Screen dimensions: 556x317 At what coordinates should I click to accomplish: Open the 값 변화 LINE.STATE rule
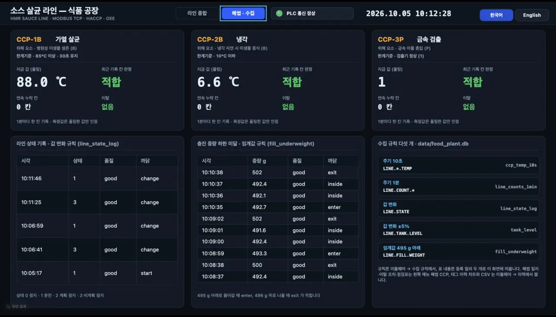(460, 208)
